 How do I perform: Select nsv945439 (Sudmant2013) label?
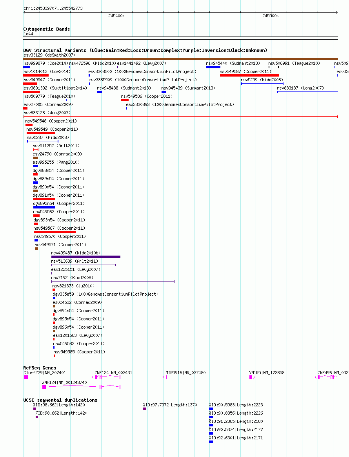(x=188, y=88)
